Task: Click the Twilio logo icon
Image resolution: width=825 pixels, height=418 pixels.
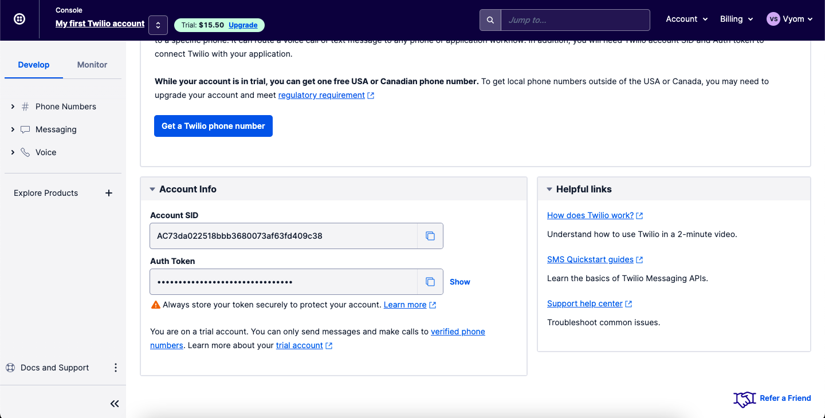Action: pyautogui.click(x=19, y=19)
